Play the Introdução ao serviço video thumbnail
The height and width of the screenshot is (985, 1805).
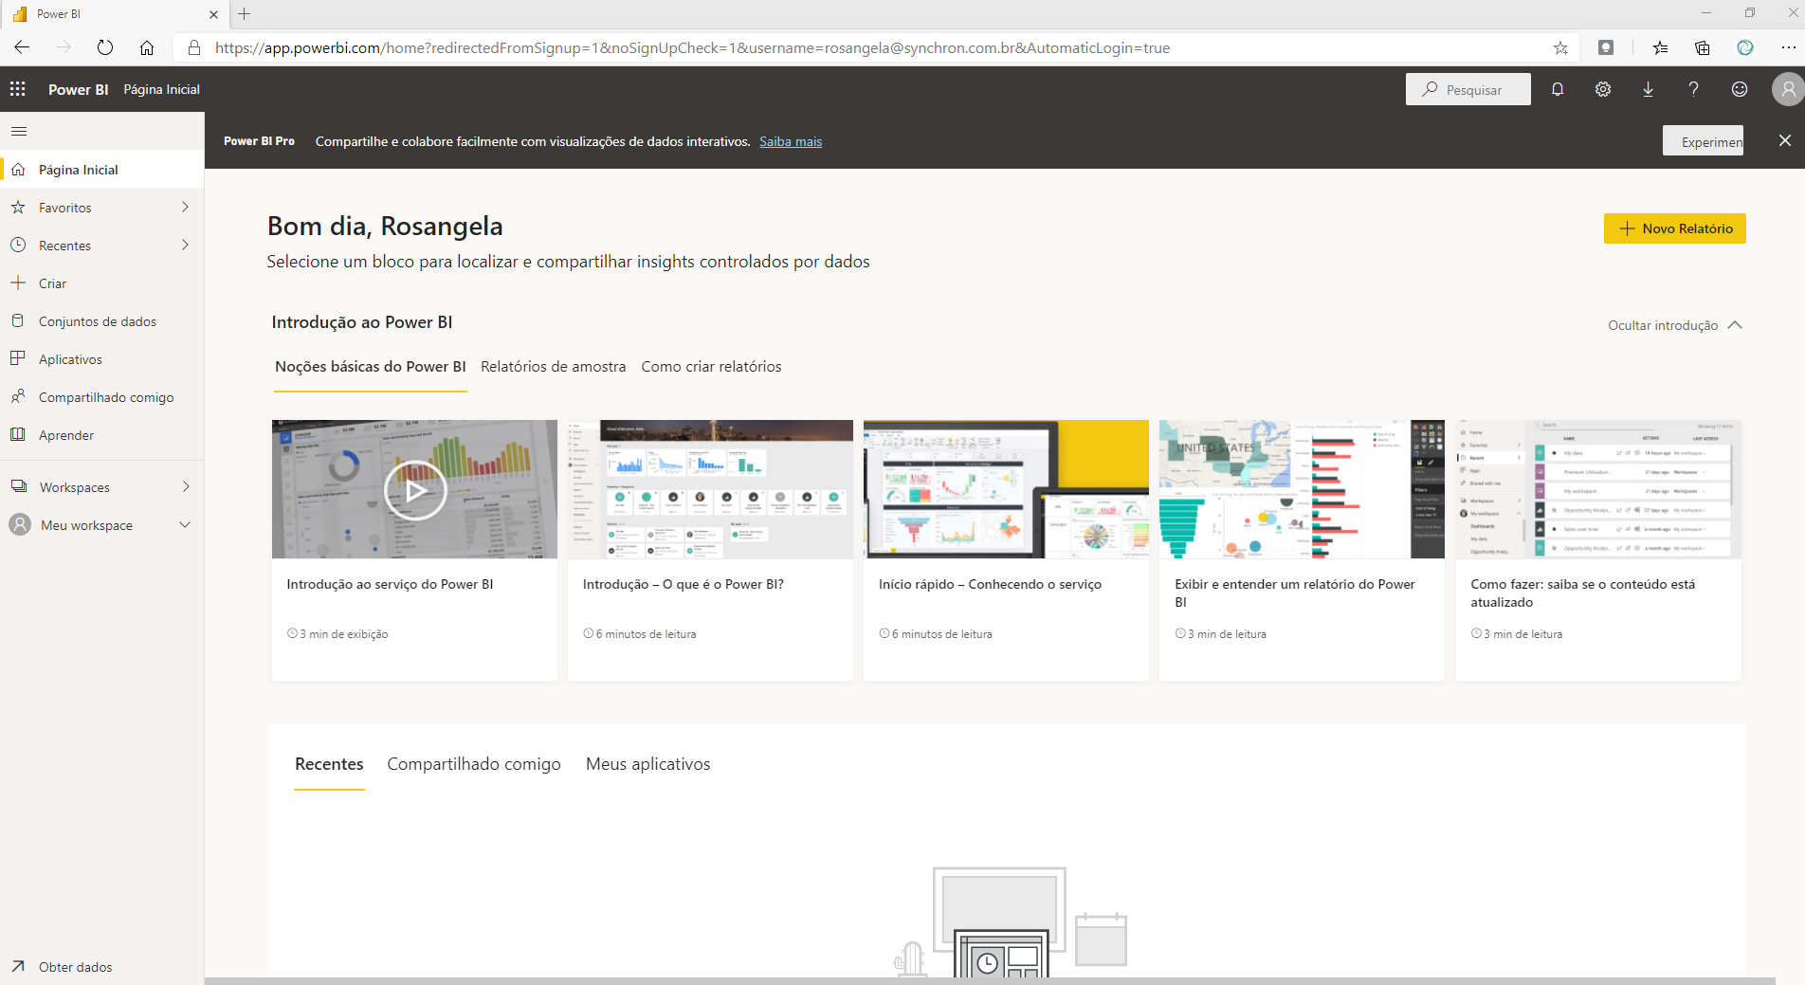click(x=415, y=490)
